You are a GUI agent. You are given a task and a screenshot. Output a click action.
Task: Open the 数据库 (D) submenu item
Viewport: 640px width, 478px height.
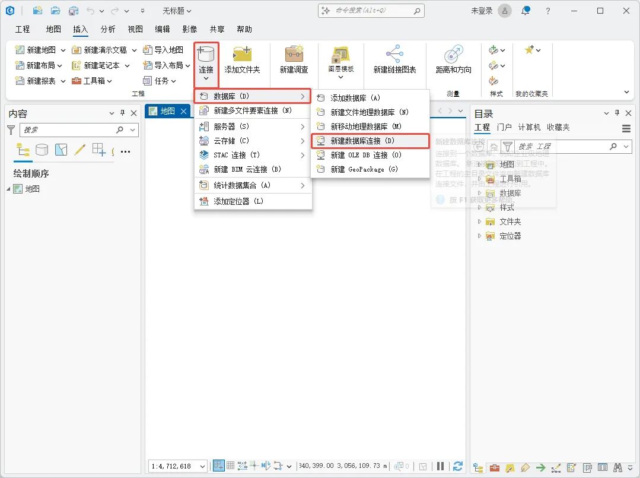coord(253,96)
